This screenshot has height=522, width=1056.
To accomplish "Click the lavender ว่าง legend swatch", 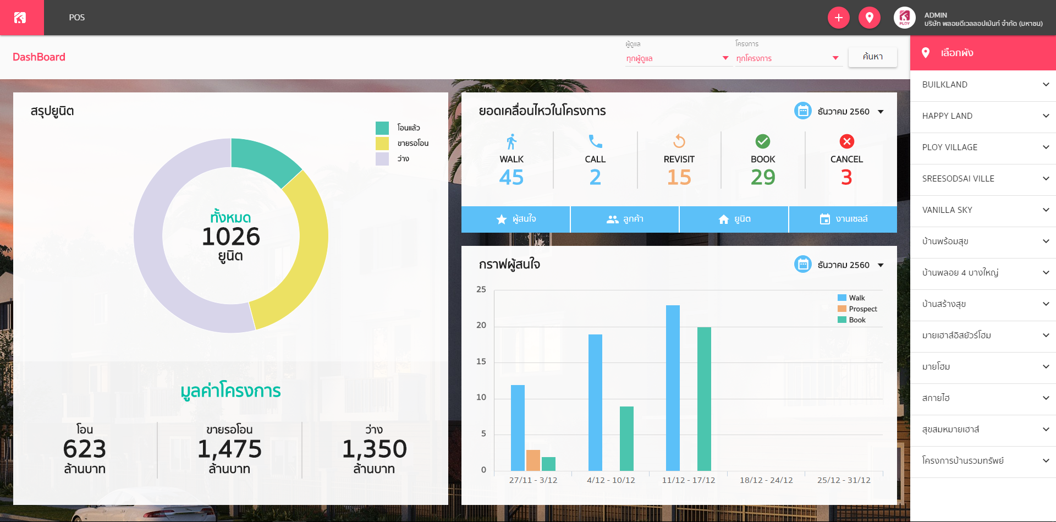I will 382,158.
